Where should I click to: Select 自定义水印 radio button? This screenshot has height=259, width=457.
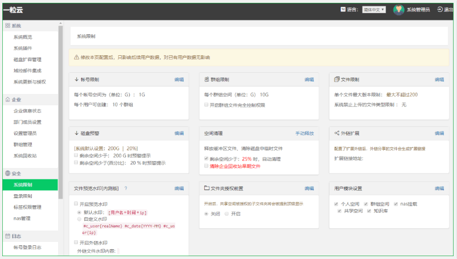click(x=79, y=219)
